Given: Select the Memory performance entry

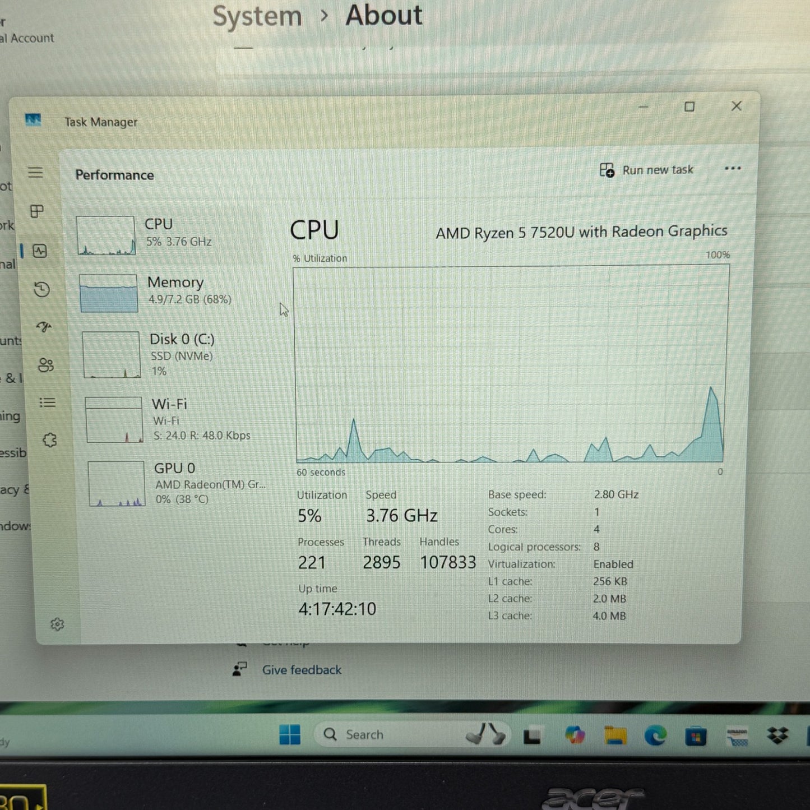Looking at the screenshot, I should [168, 291].
